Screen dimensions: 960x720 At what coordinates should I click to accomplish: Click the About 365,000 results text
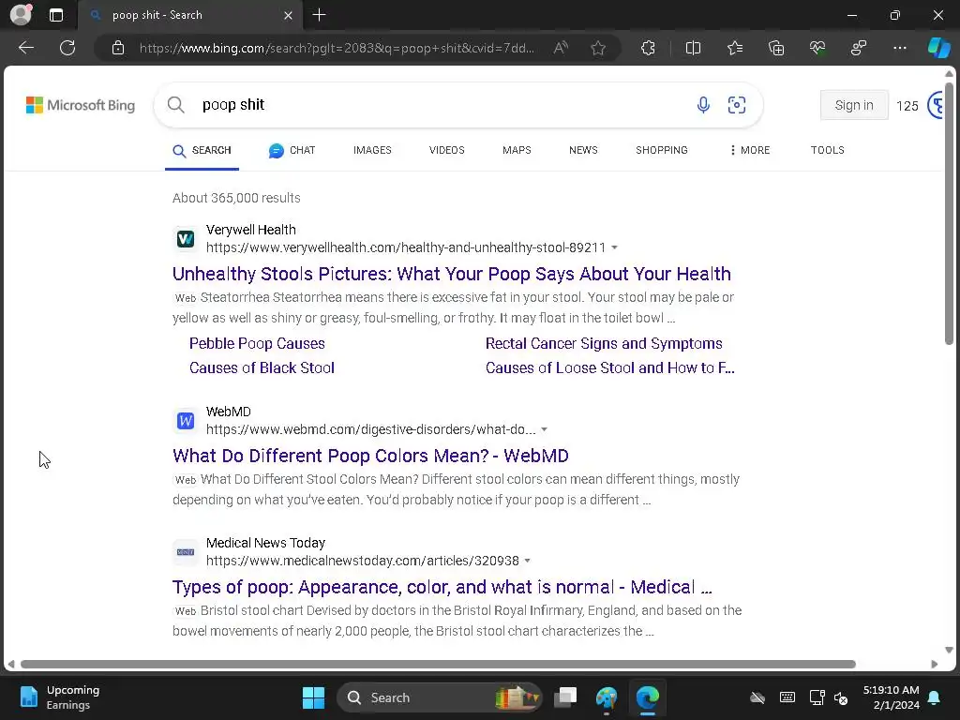[x=236, y=198]
